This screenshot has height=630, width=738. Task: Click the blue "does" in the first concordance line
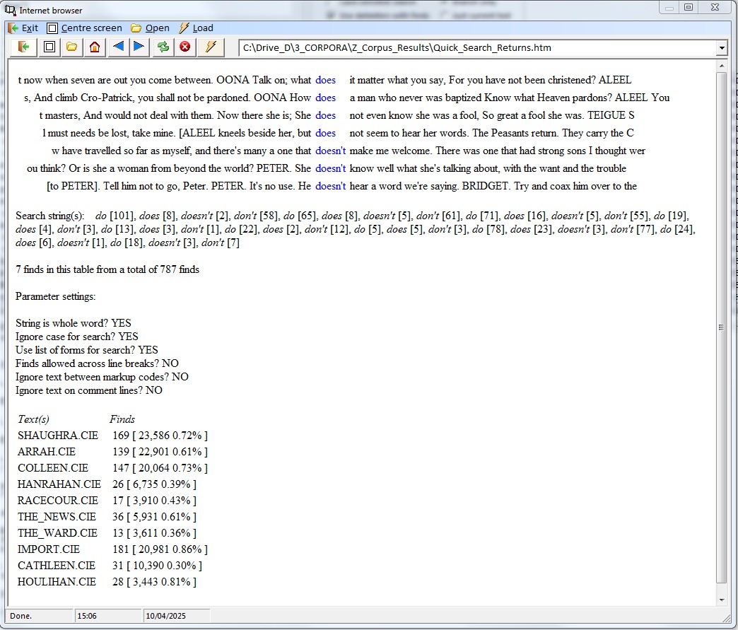coord(325,80)
